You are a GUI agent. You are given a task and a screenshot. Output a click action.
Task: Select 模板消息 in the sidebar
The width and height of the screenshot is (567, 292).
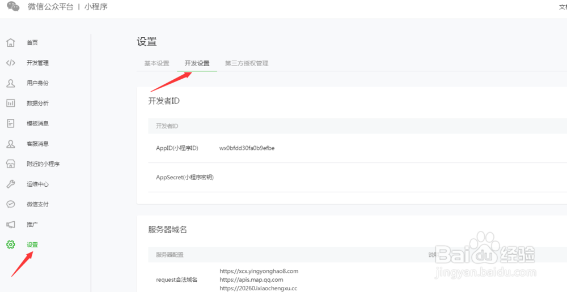(37, 123)
